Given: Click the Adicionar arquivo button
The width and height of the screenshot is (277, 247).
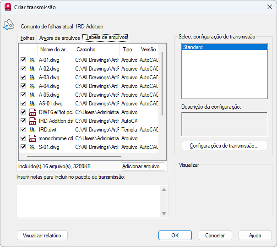Looking at the screenshot, I should tap(143, 167).
